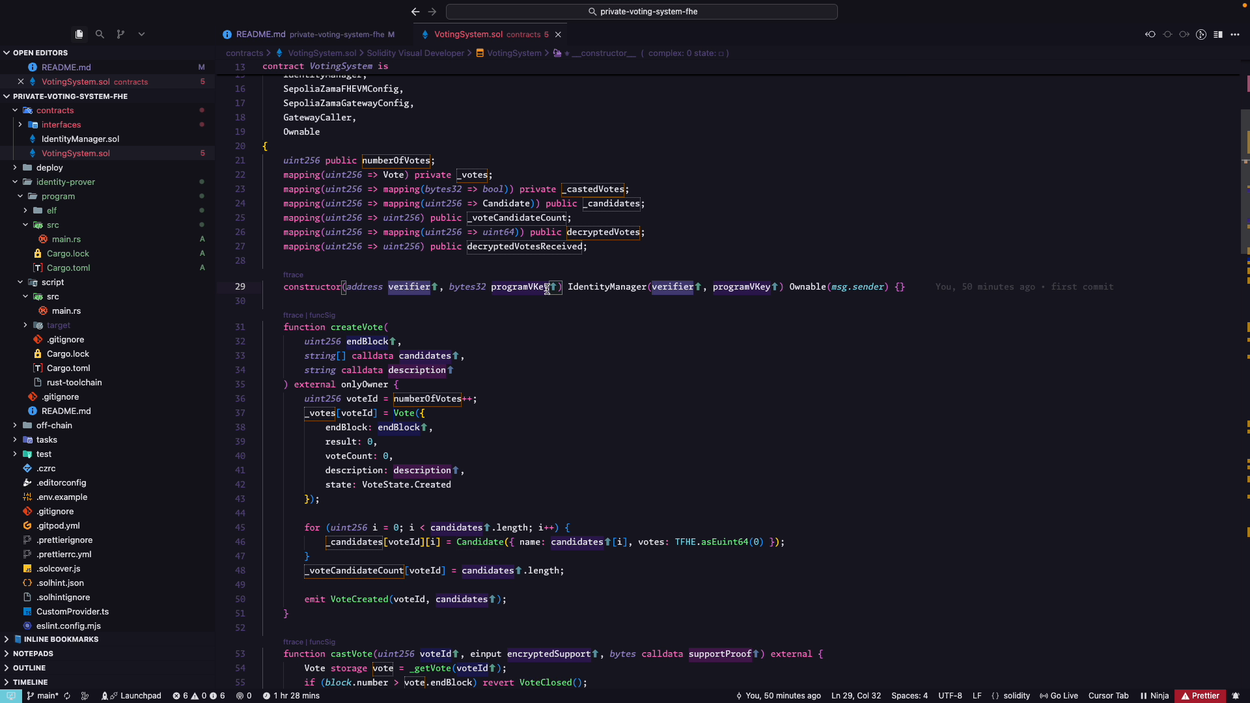Open the Explorer view icon

pyautogui.click(x=79, y=34)
